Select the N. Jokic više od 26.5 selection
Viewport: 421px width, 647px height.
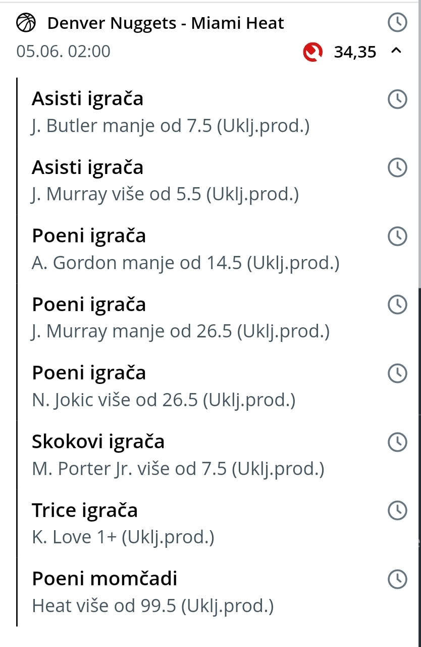coord(164,400)
